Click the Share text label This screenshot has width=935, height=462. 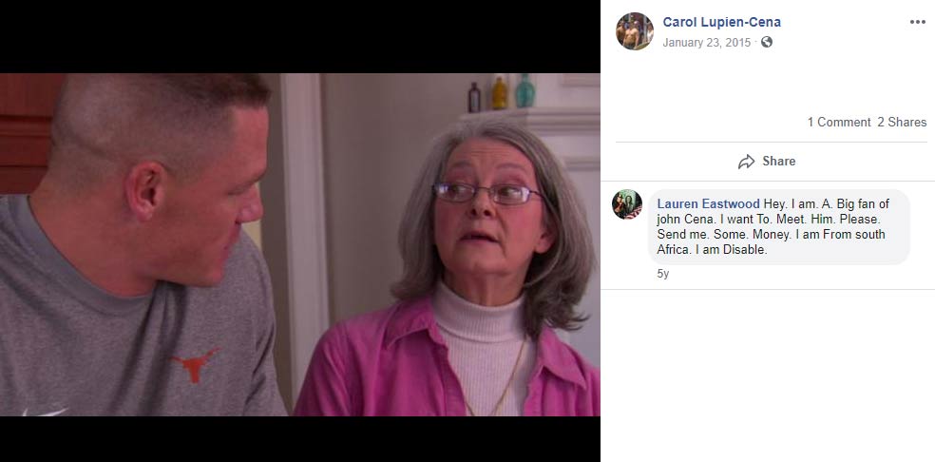pos(779,162)
